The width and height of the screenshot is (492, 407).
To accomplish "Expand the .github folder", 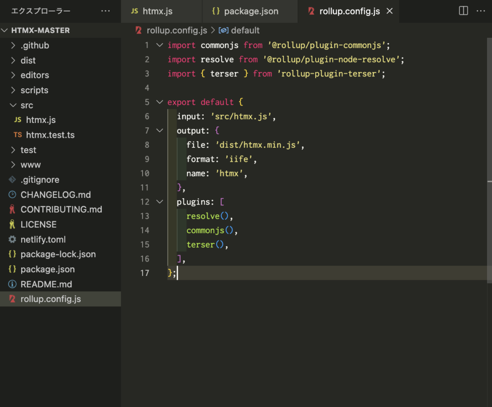I will pos(35,46).
